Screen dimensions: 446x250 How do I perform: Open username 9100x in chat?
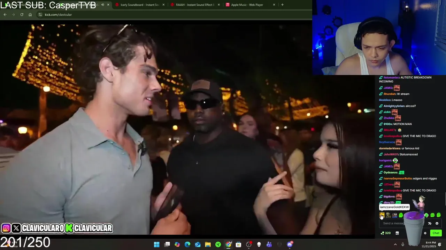388,124
